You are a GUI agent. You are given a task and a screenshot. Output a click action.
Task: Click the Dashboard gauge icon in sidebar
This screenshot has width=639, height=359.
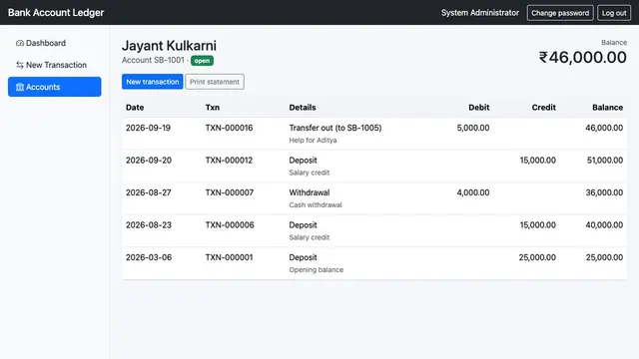(x=20, y=43)
